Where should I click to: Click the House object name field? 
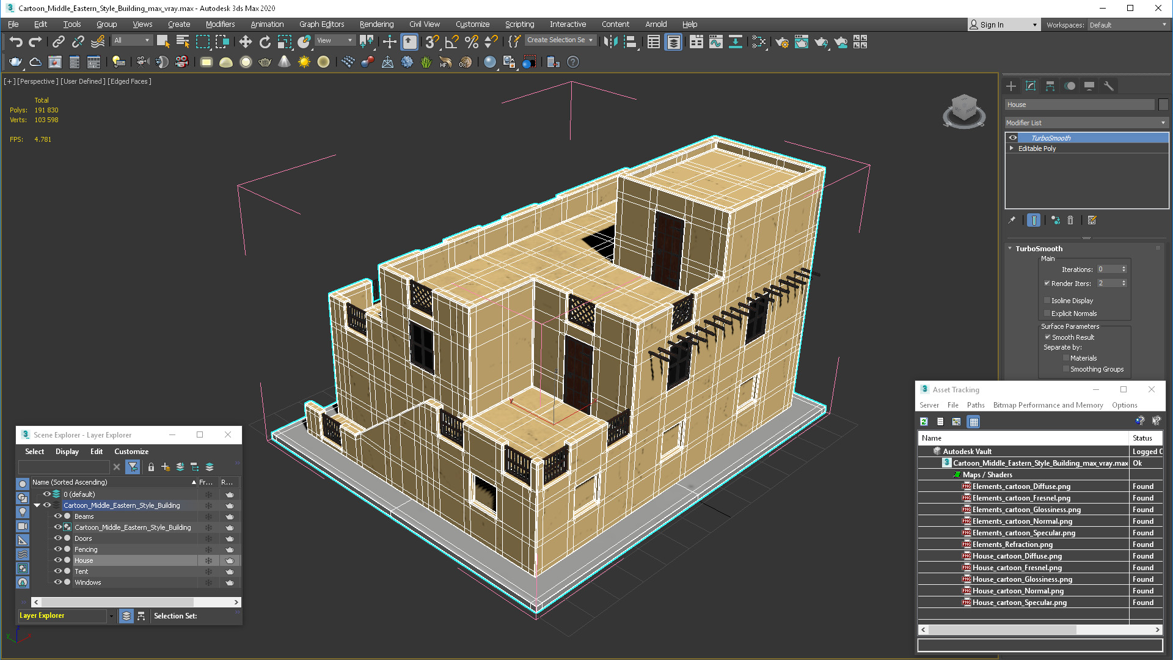1080,105
